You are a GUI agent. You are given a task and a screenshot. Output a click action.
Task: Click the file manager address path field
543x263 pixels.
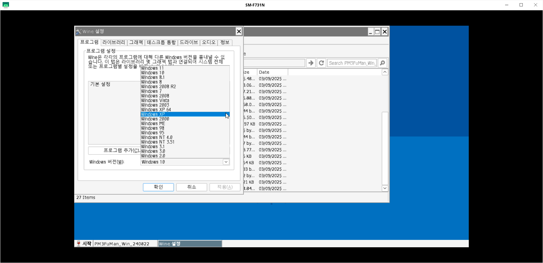pos(274,63)
